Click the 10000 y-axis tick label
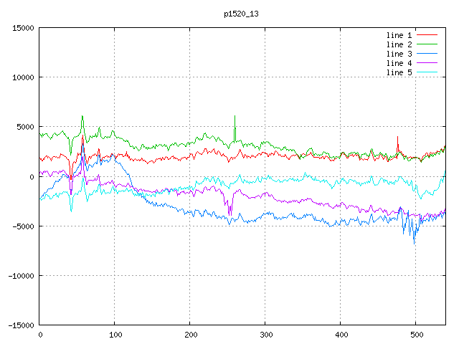Image resolution: width=459 pixels, height=344 pixels. [x=22, y=77]
